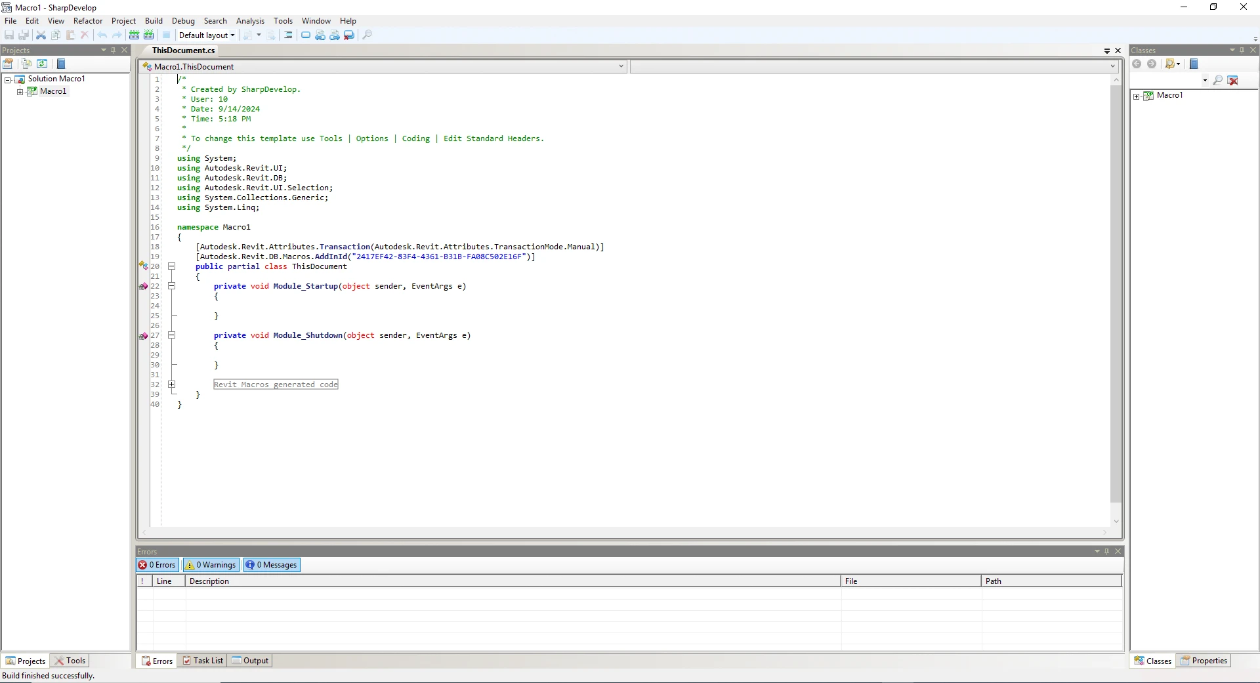Switch to the Output tab
The image size is (1260, 683).
pos(250,661)
